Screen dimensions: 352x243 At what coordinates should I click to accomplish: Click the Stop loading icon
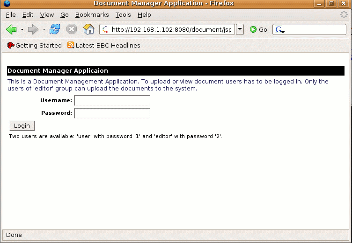click(72, 29)
